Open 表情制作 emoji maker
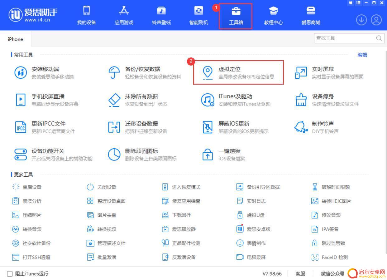Viewport: 387px width, 280px height. (251, 243)
